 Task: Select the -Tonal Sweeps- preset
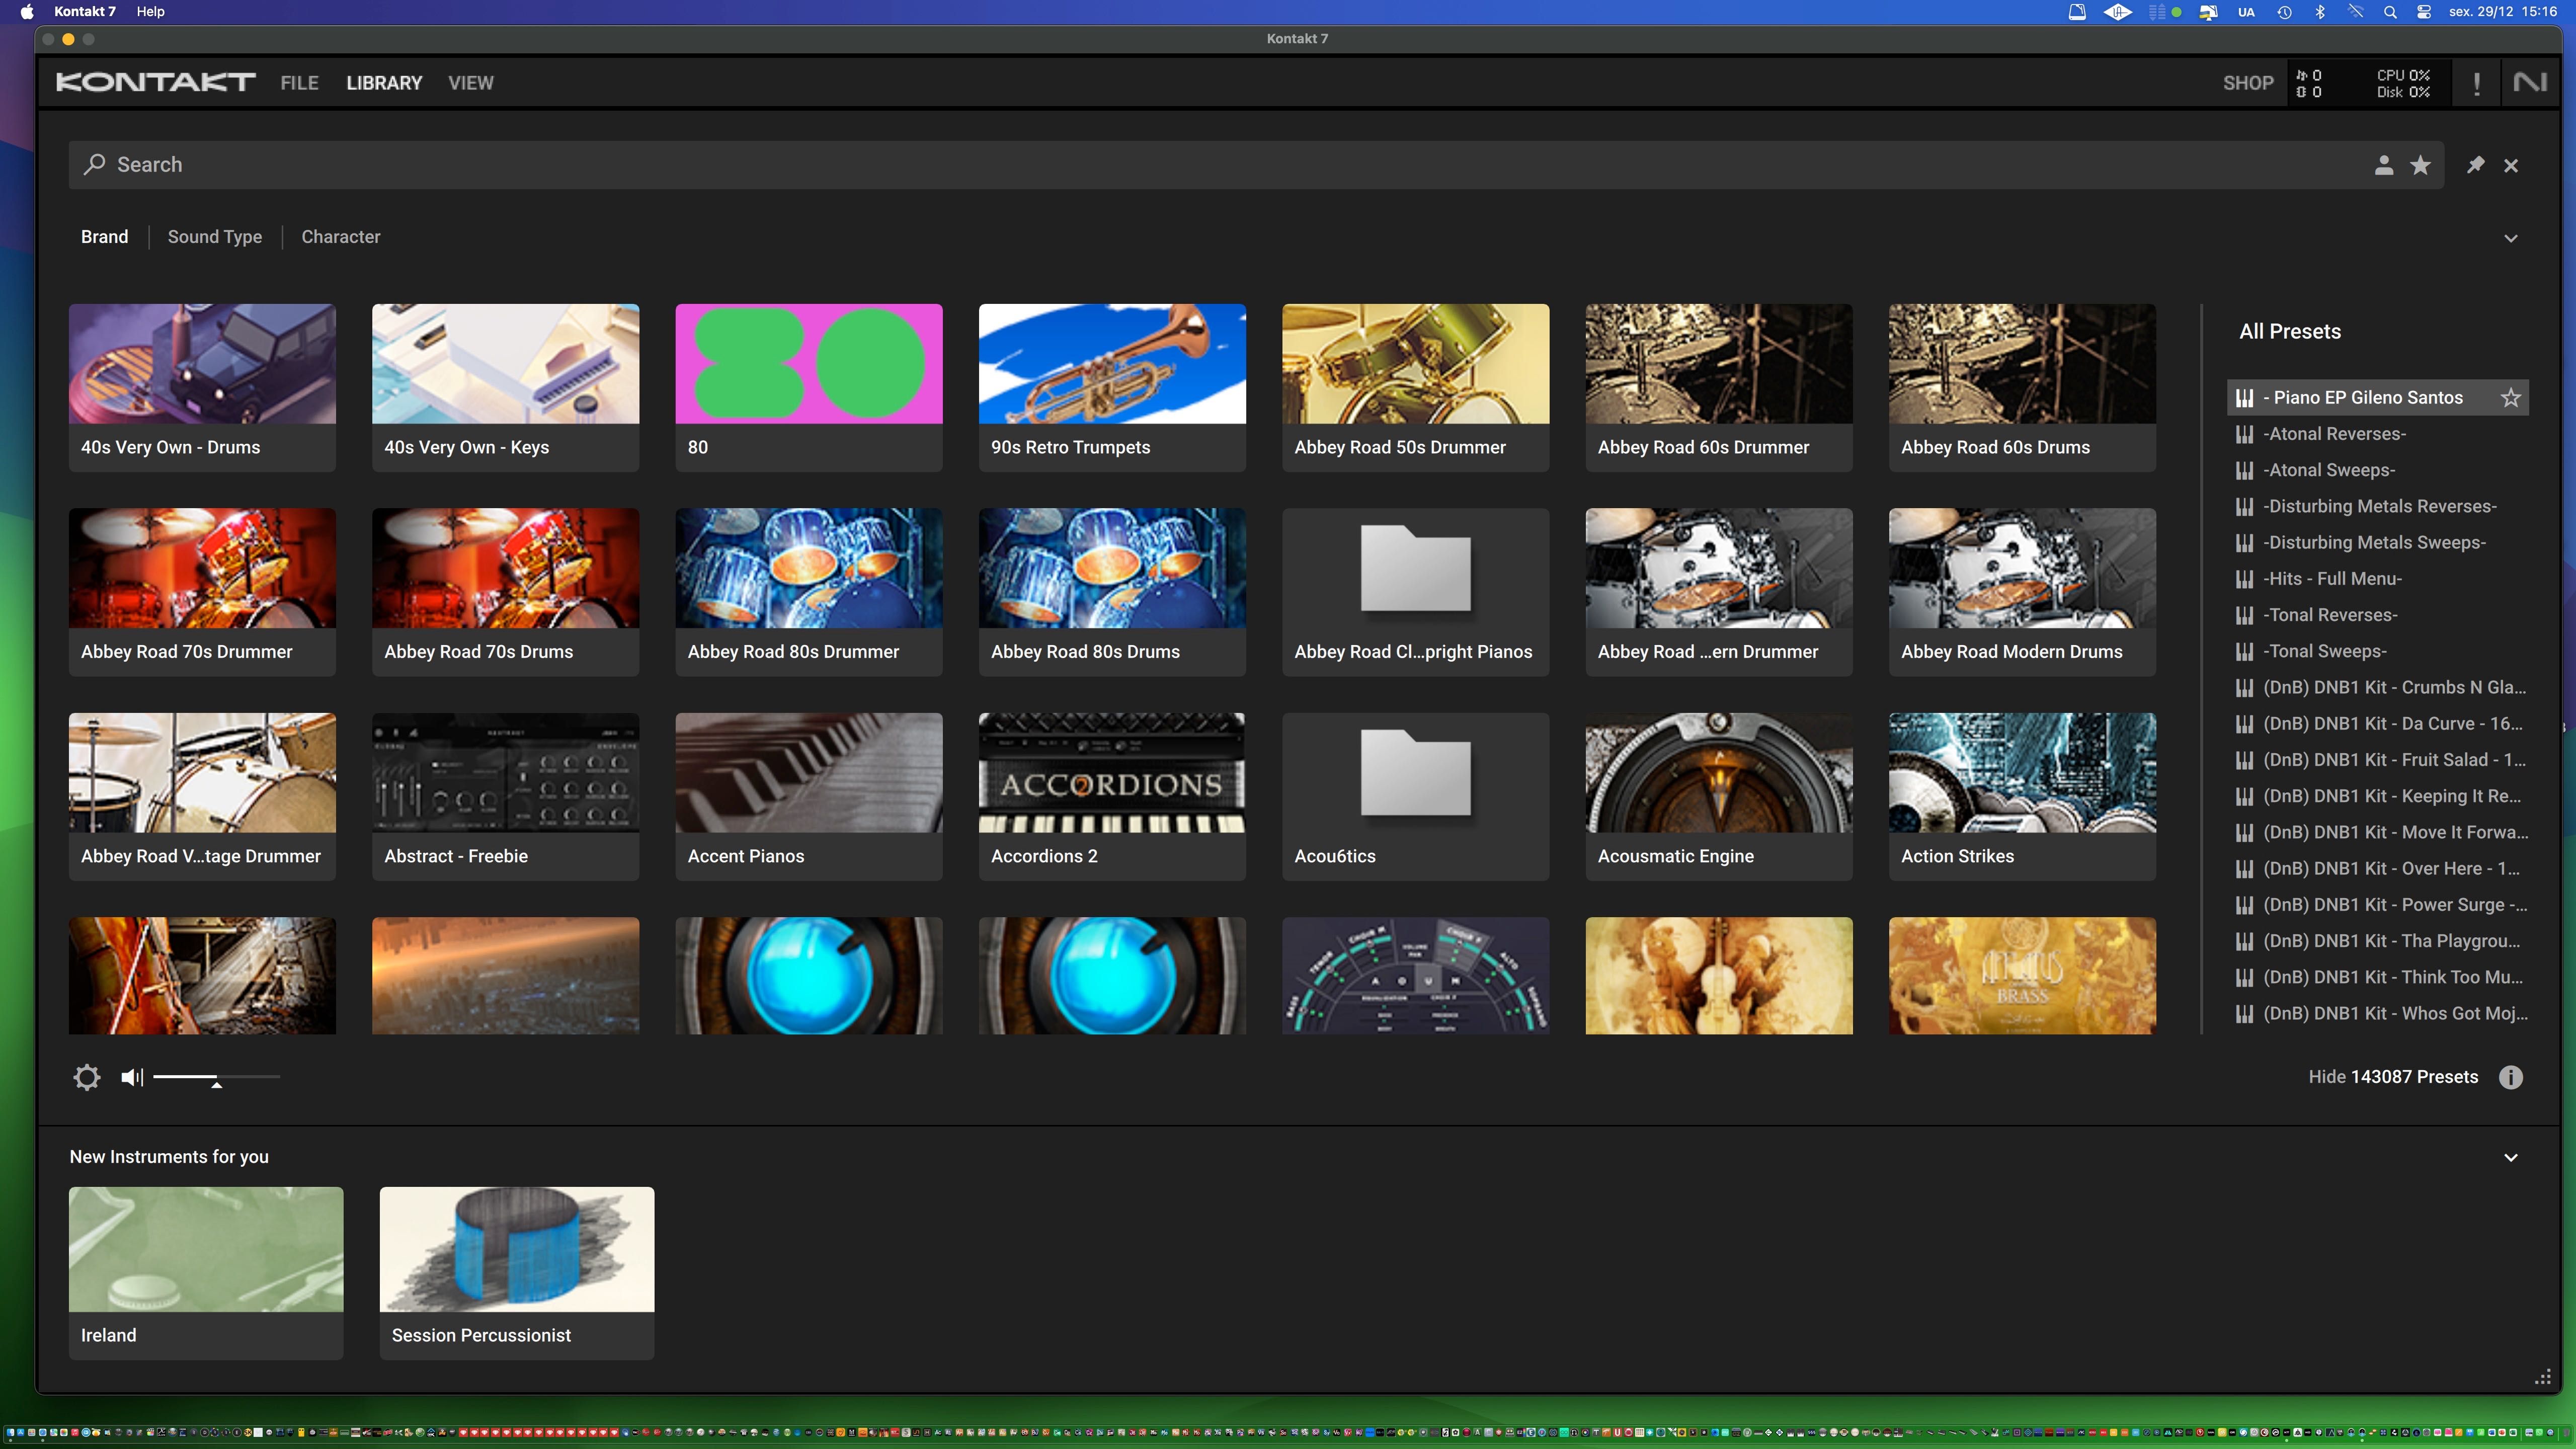[2378, 651]
